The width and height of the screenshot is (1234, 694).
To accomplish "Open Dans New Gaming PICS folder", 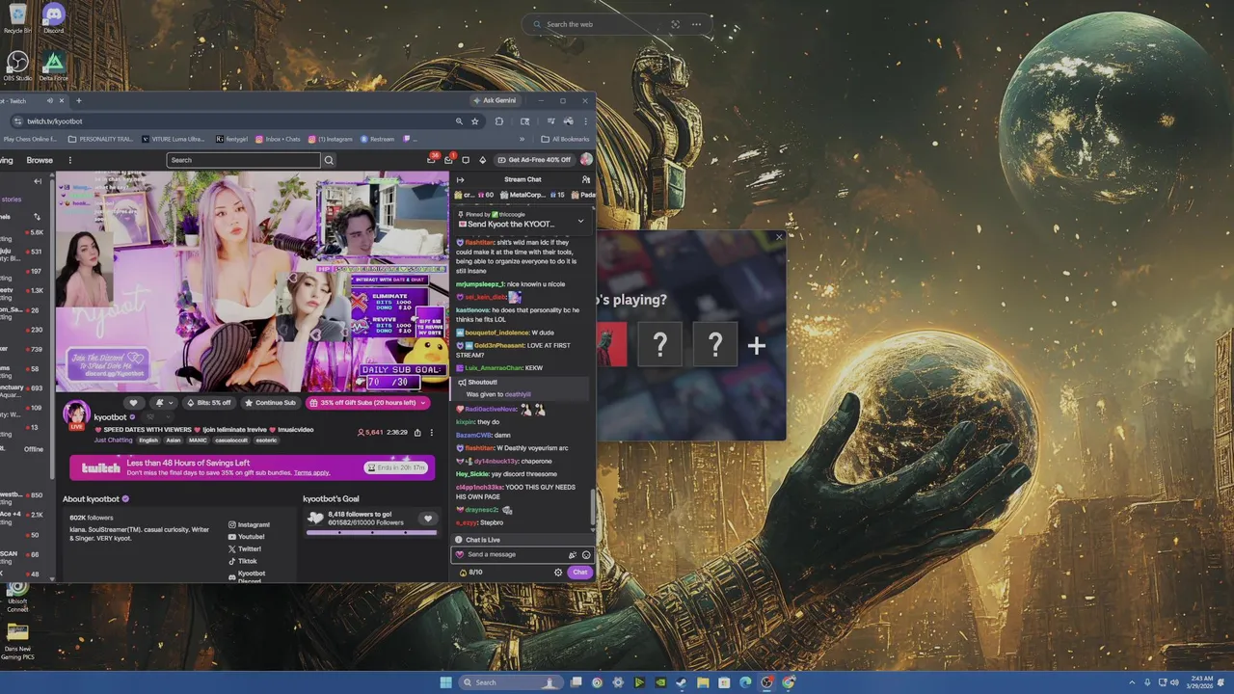I will point(17,642).
